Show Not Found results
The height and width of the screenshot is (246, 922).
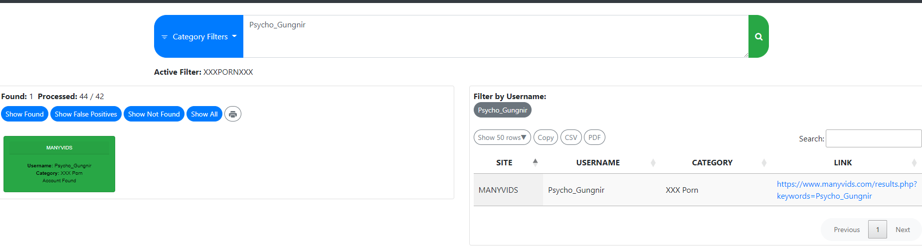coord(154,114)
